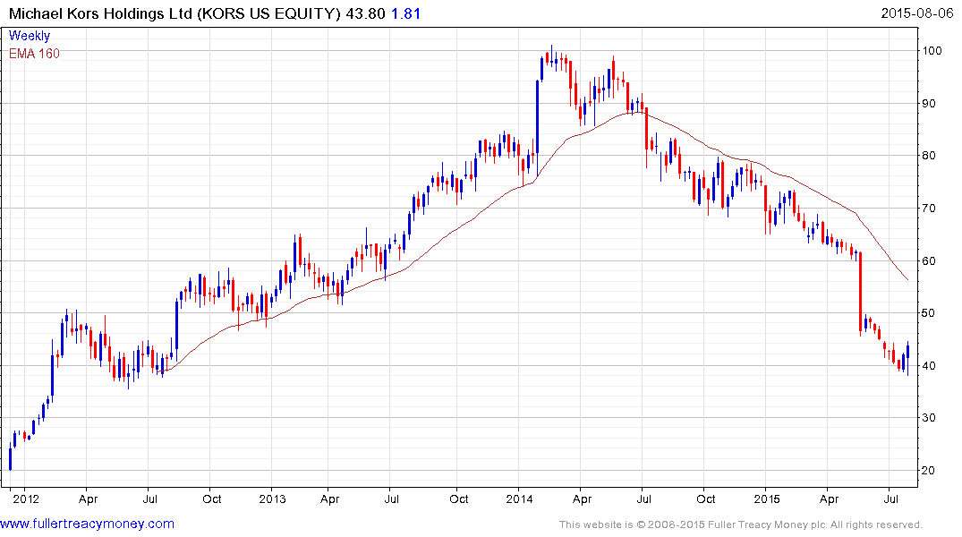The height and width of the screenshot is (537, 962).
Task: Click the 2015 label on the time axis
Action: point(767,498)
